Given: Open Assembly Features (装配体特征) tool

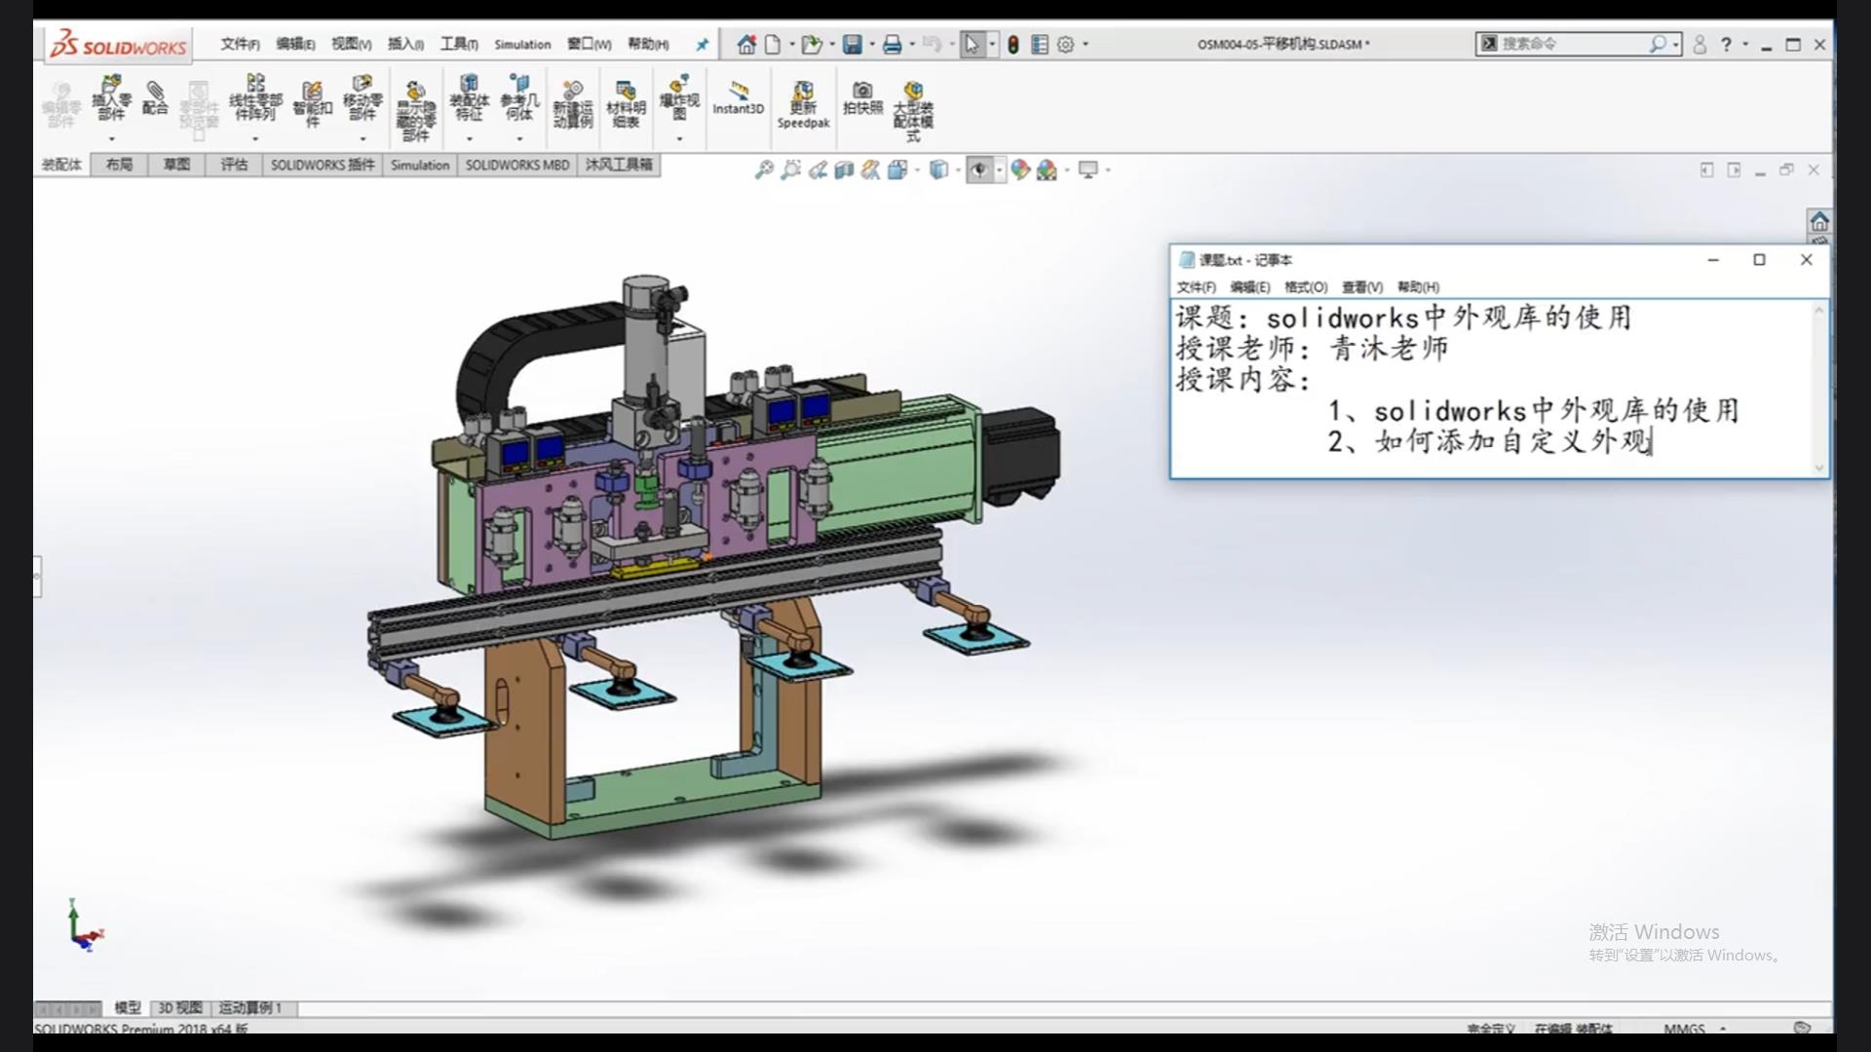Looking at the screenshot, I should pos(469,98).
